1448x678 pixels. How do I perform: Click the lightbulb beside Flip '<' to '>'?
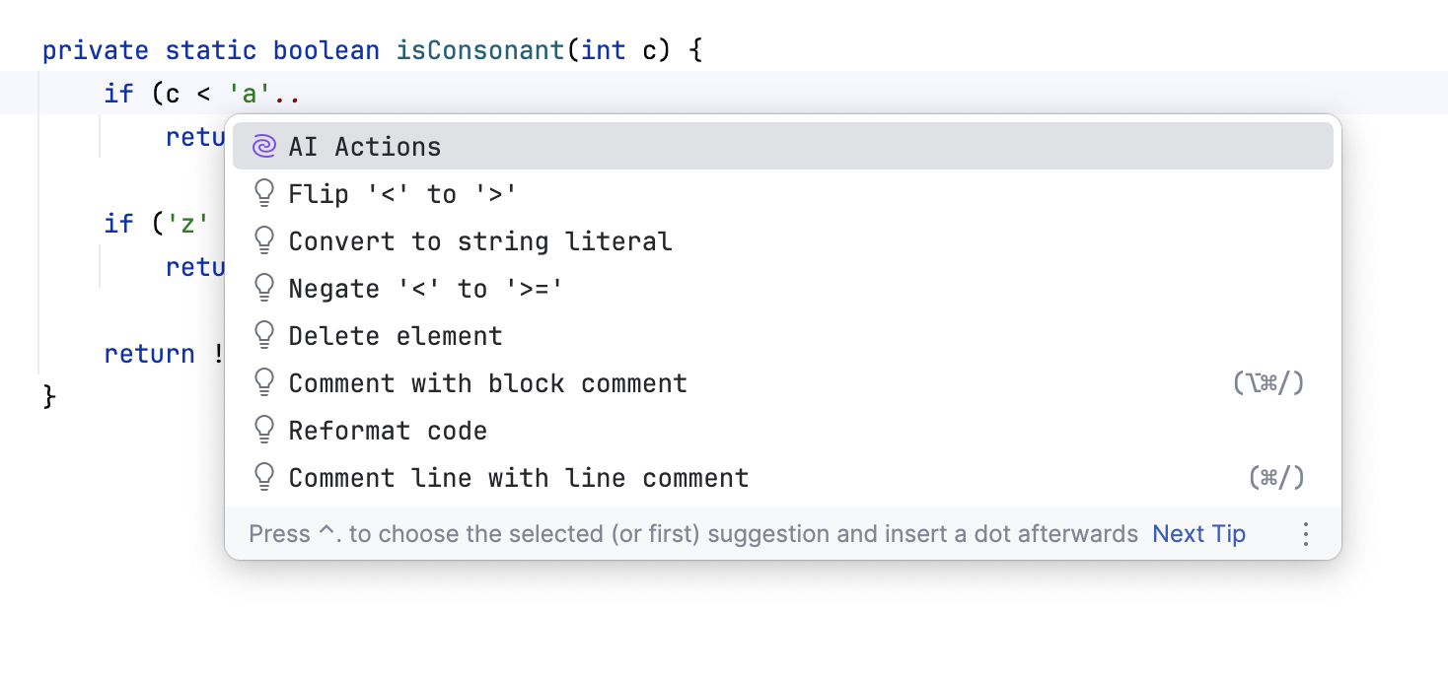tap(263, 193)
